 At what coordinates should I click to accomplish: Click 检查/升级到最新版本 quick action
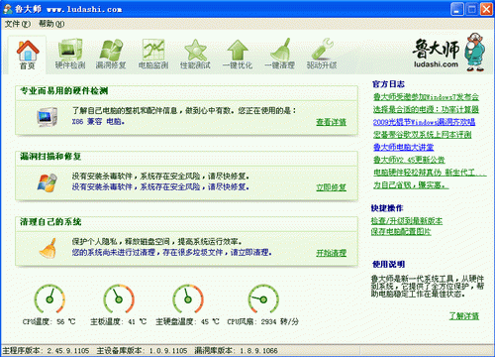[407, 221]
